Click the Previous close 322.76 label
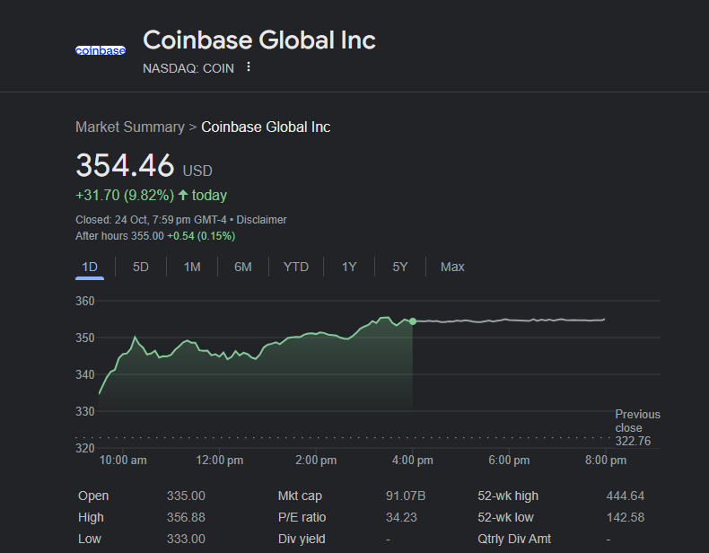This screenshot has width=709, height=553. (x=637, y=427)
